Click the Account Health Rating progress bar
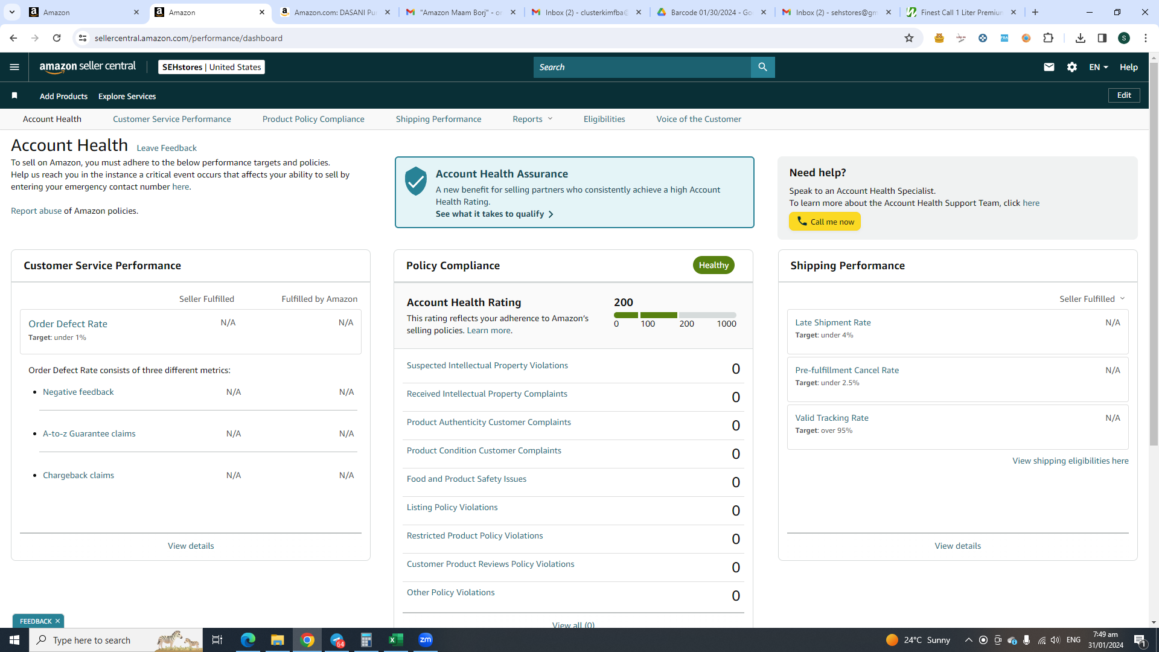 (x=675, y=315)
